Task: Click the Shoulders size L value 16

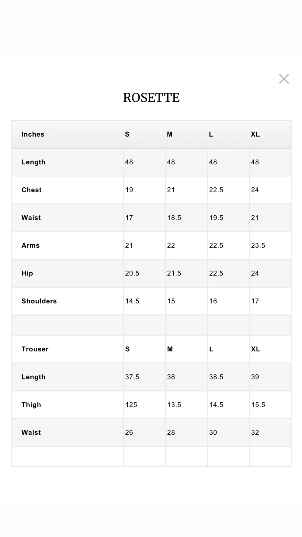Action: tap(213, 301)
